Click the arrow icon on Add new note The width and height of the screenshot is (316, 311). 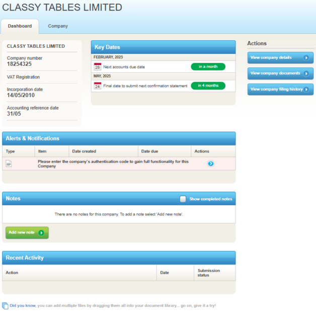click(41, 232)
